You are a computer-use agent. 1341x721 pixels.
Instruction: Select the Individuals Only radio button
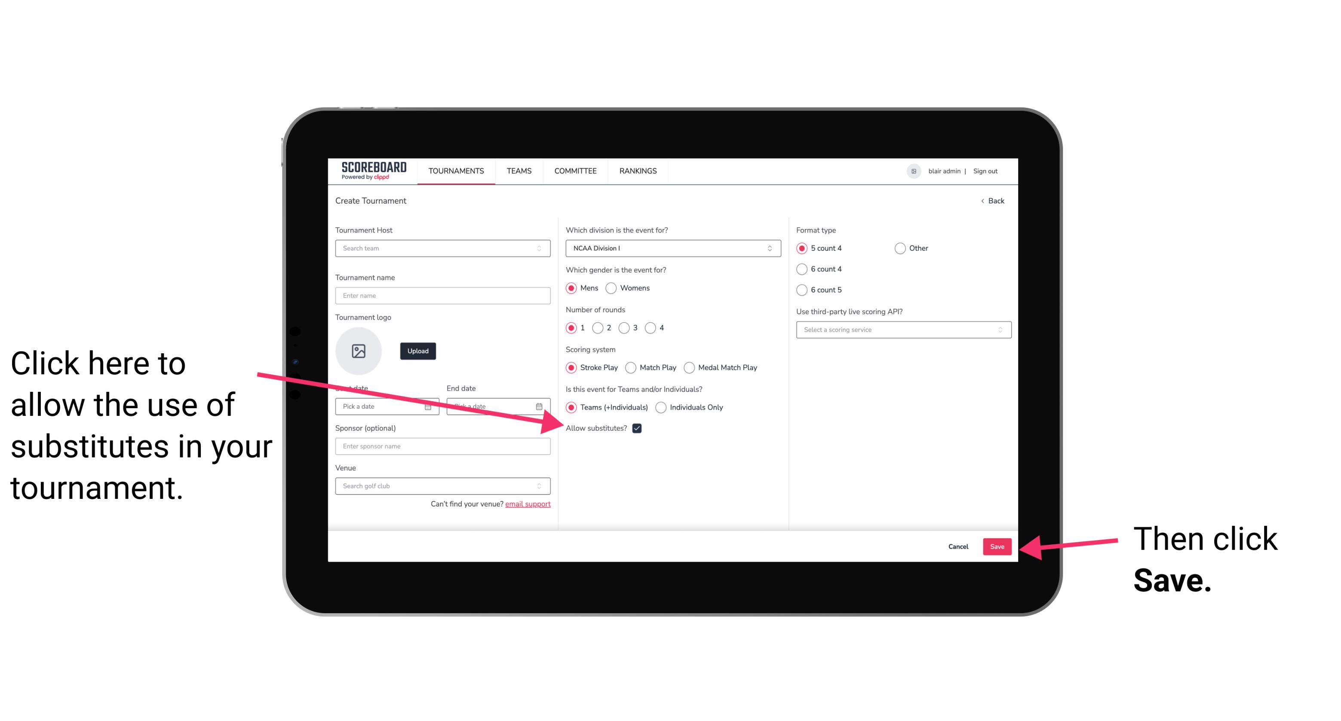(x=661, y=408)
